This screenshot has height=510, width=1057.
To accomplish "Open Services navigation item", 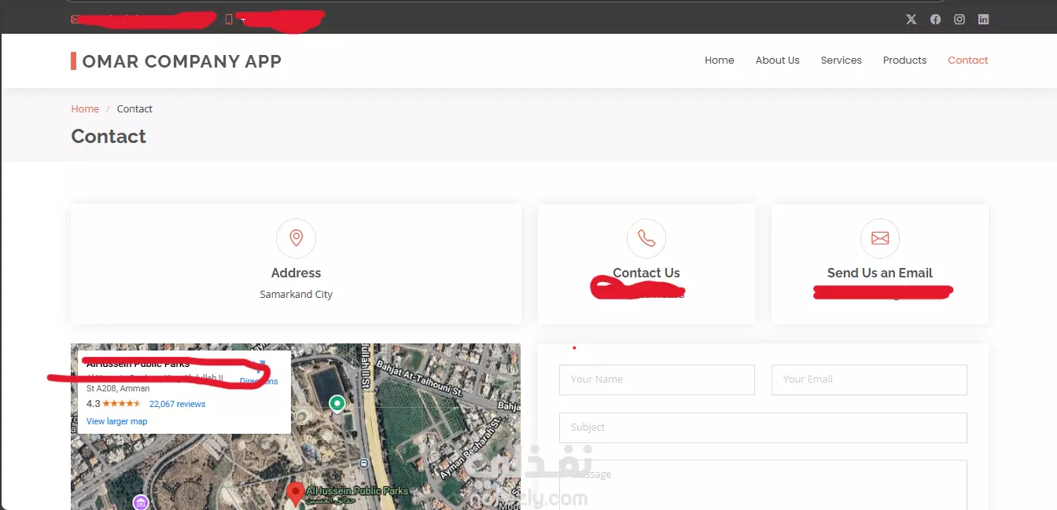I will (842, 61).
